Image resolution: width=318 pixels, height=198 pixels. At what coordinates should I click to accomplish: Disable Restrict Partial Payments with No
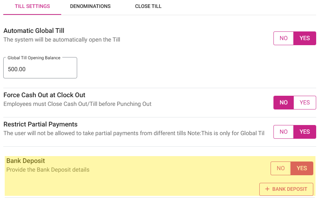[284, 132]
